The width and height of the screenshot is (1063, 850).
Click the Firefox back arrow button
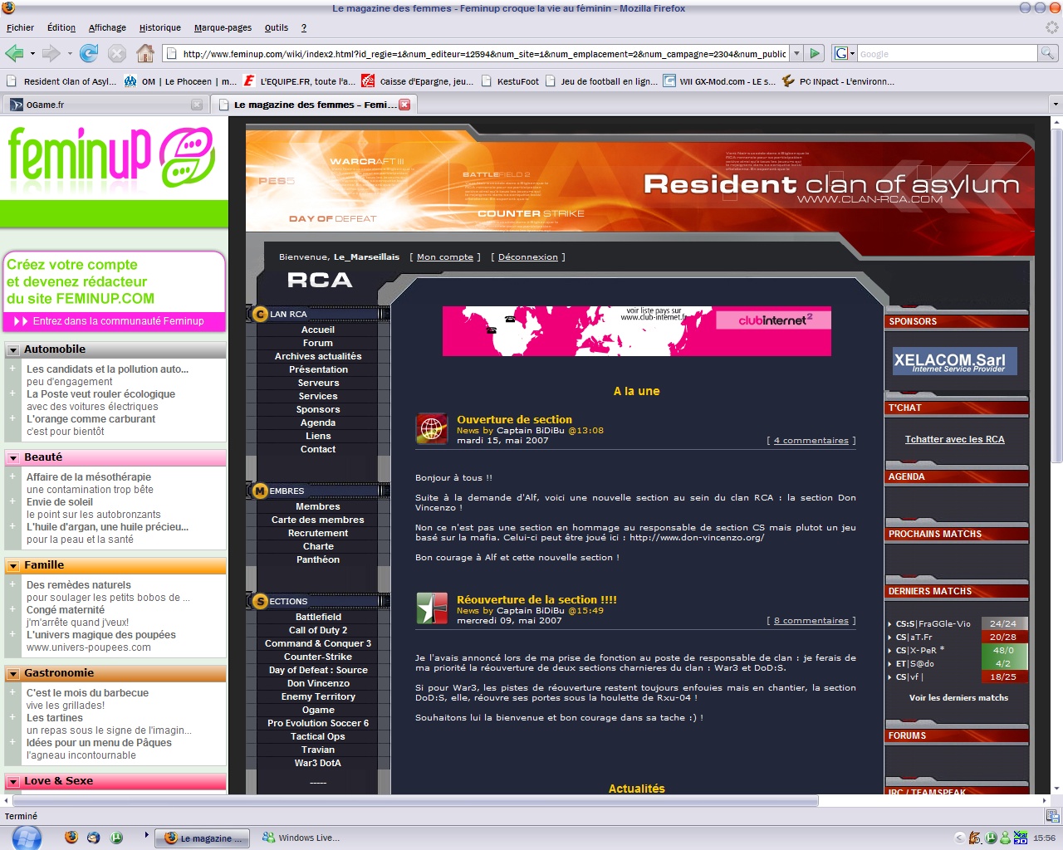click(14, 54)
